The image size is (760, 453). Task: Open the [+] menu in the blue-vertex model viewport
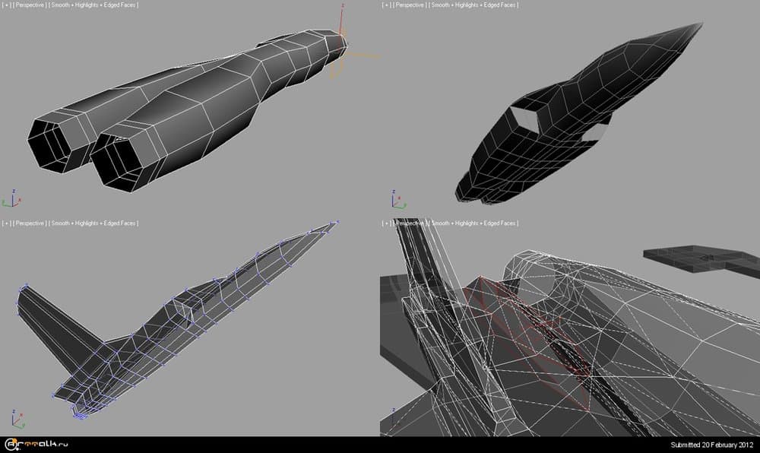6,223
